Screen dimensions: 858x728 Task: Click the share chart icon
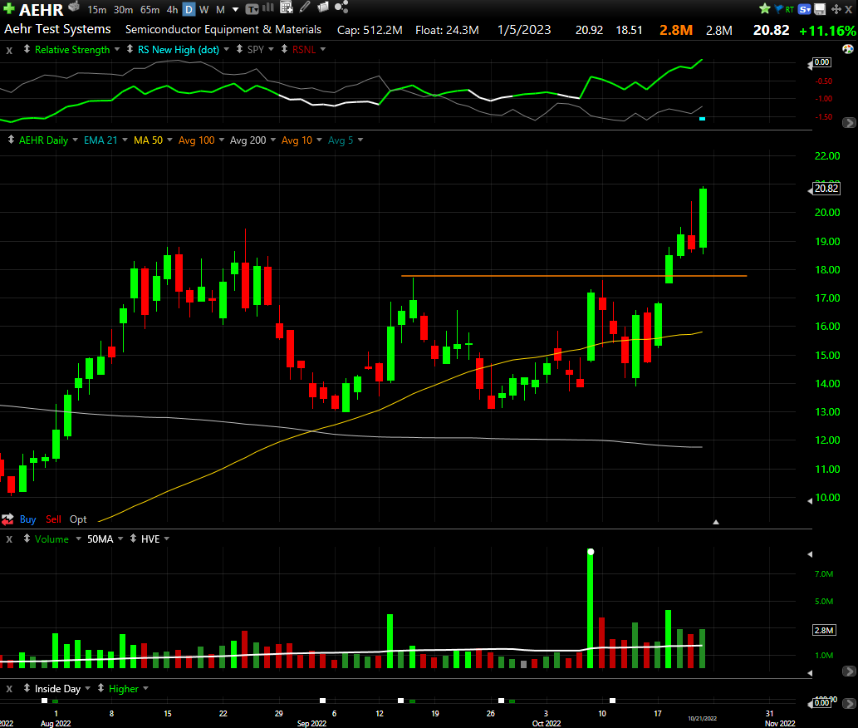coord(341,7)
